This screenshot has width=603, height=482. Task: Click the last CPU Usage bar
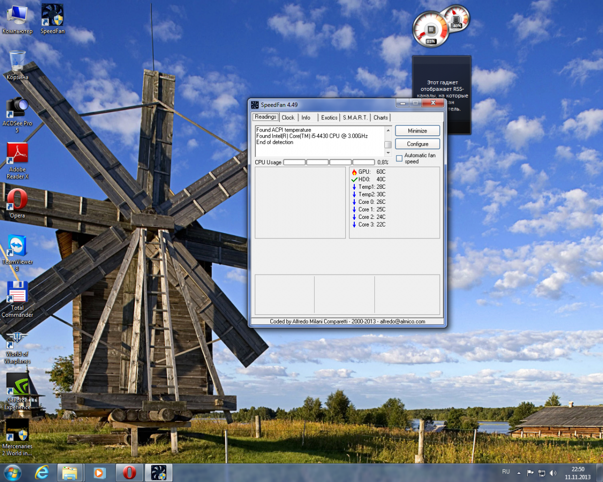click(364, 162)
